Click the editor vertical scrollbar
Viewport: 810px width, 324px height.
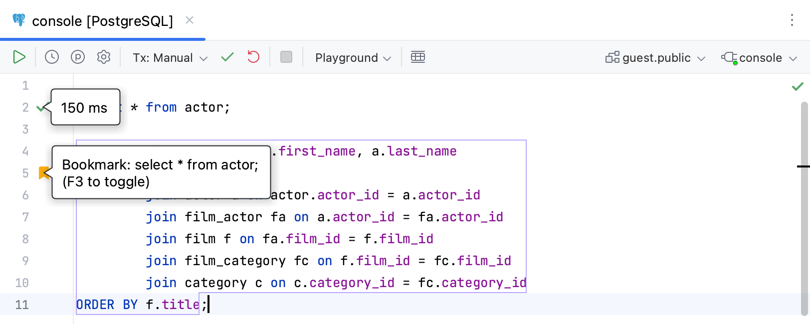[804, 209]
